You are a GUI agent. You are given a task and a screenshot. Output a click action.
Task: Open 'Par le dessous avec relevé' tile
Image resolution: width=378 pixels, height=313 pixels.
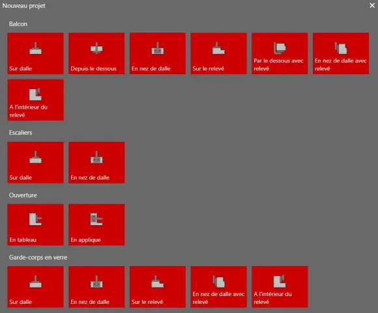pyautogui.click(x=280, y=53)
